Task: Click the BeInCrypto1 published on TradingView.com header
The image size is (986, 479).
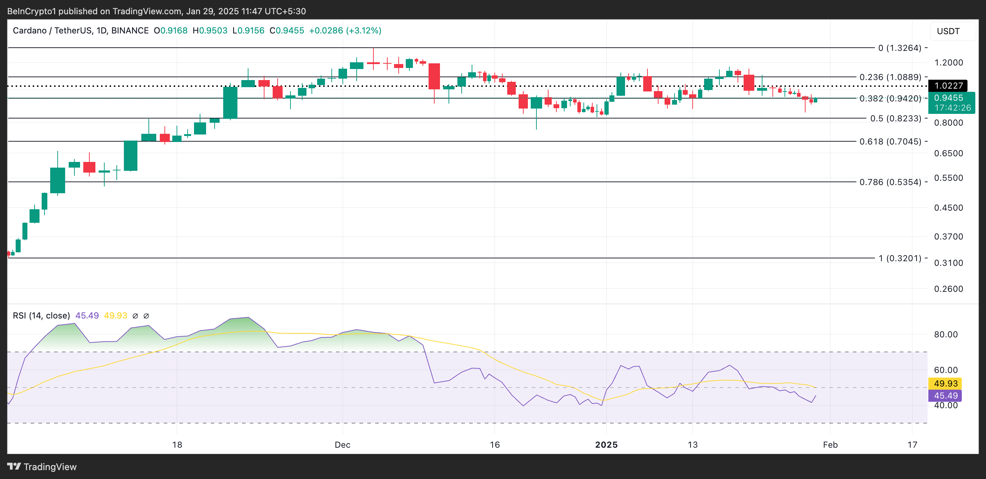Action: tap(157, 11)
